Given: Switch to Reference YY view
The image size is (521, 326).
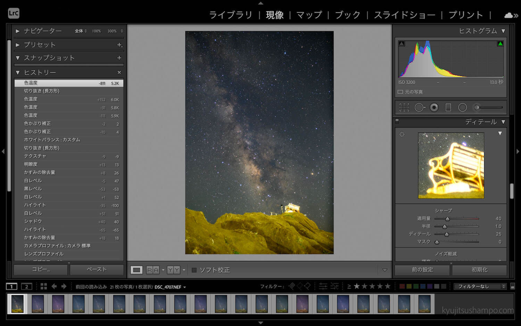Looking at the screenshot, I should tap(173, 270).
